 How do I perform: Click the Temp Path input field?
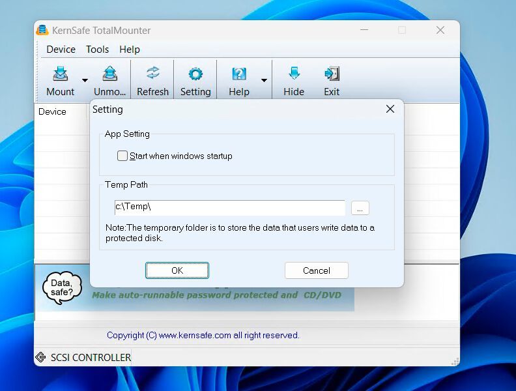point(230,208)
